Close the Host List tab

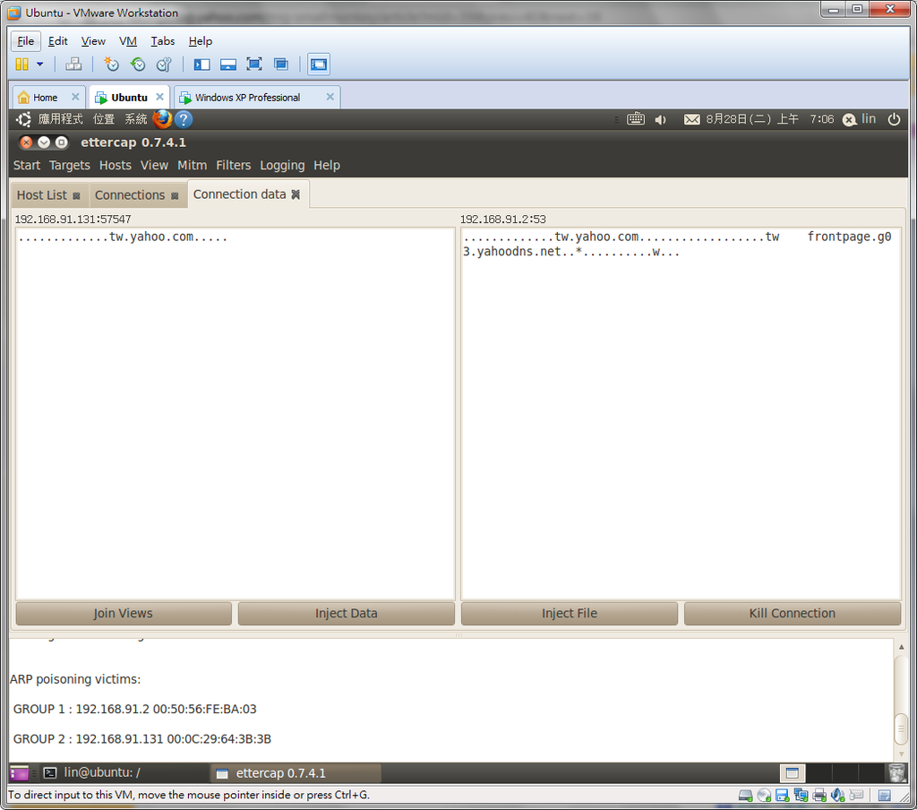[x=76, y=196]
